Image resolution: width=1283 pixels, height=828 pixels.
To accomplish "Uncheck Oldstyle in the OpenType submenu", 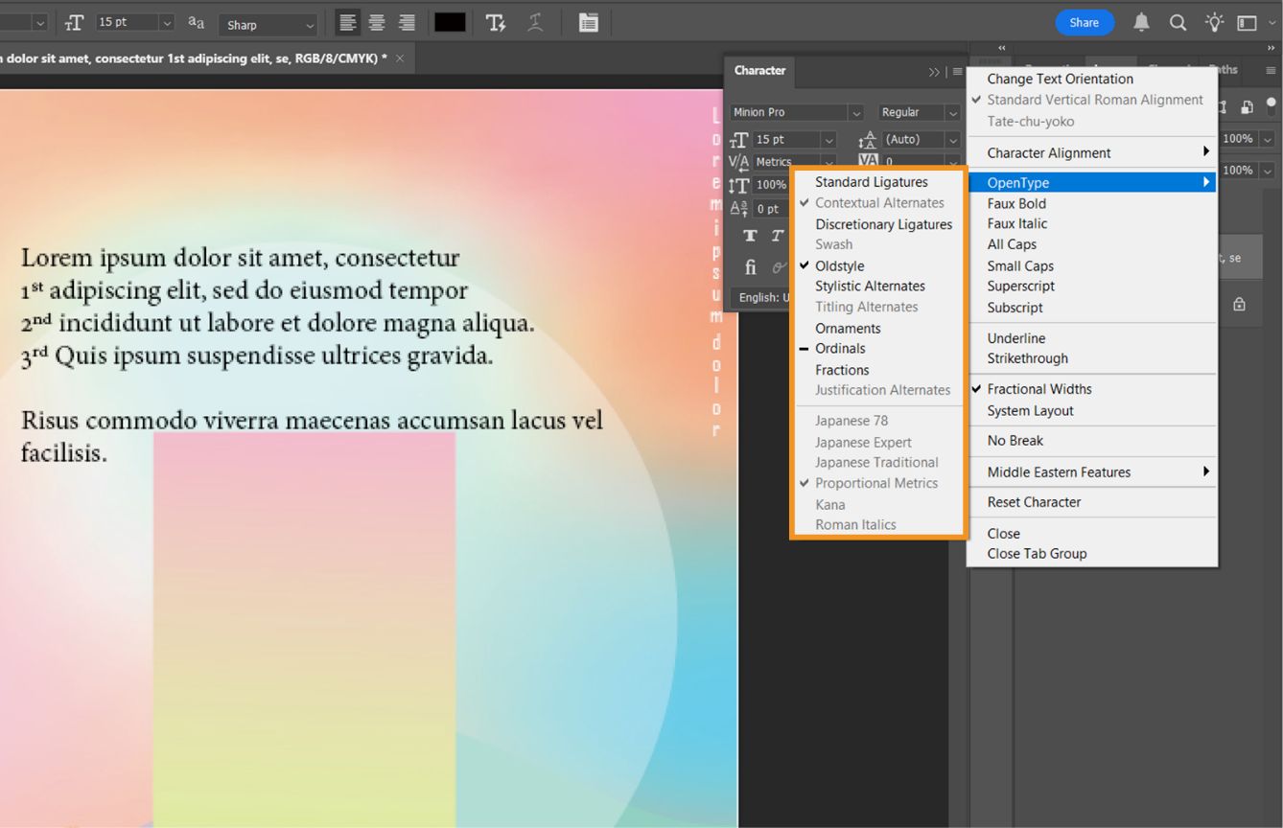I will (x=839, y=265).
